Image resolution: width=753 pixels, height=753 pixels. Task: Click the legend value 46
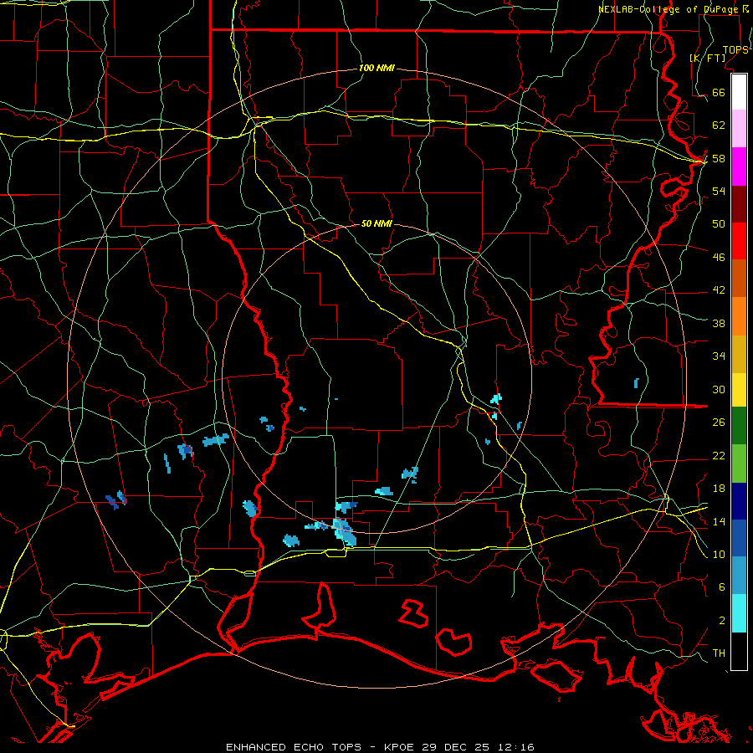pos(719,257)
